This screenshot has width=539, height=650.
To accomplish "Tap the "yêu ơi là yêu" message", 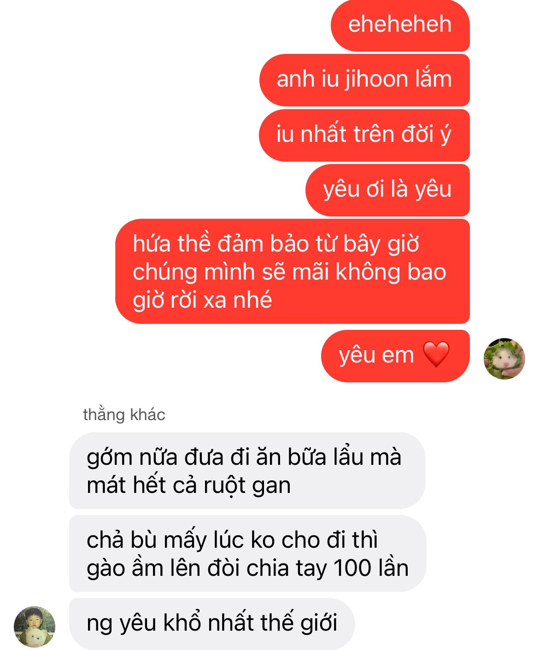I will coord(387,190).
